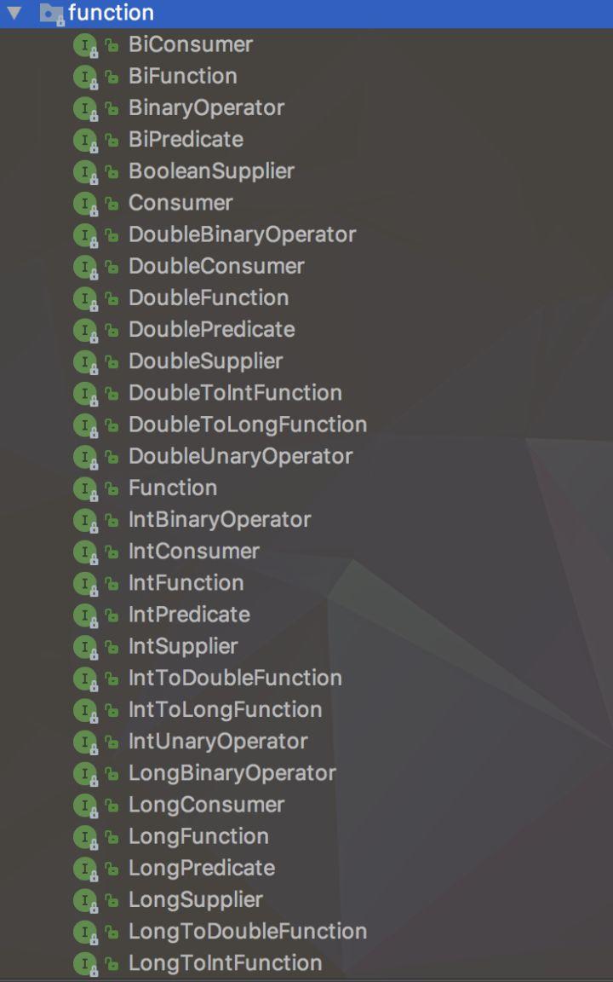
Task: Select LongToIntFunction at the bottom
Action: pyautogui.click(x=226, y=962)
